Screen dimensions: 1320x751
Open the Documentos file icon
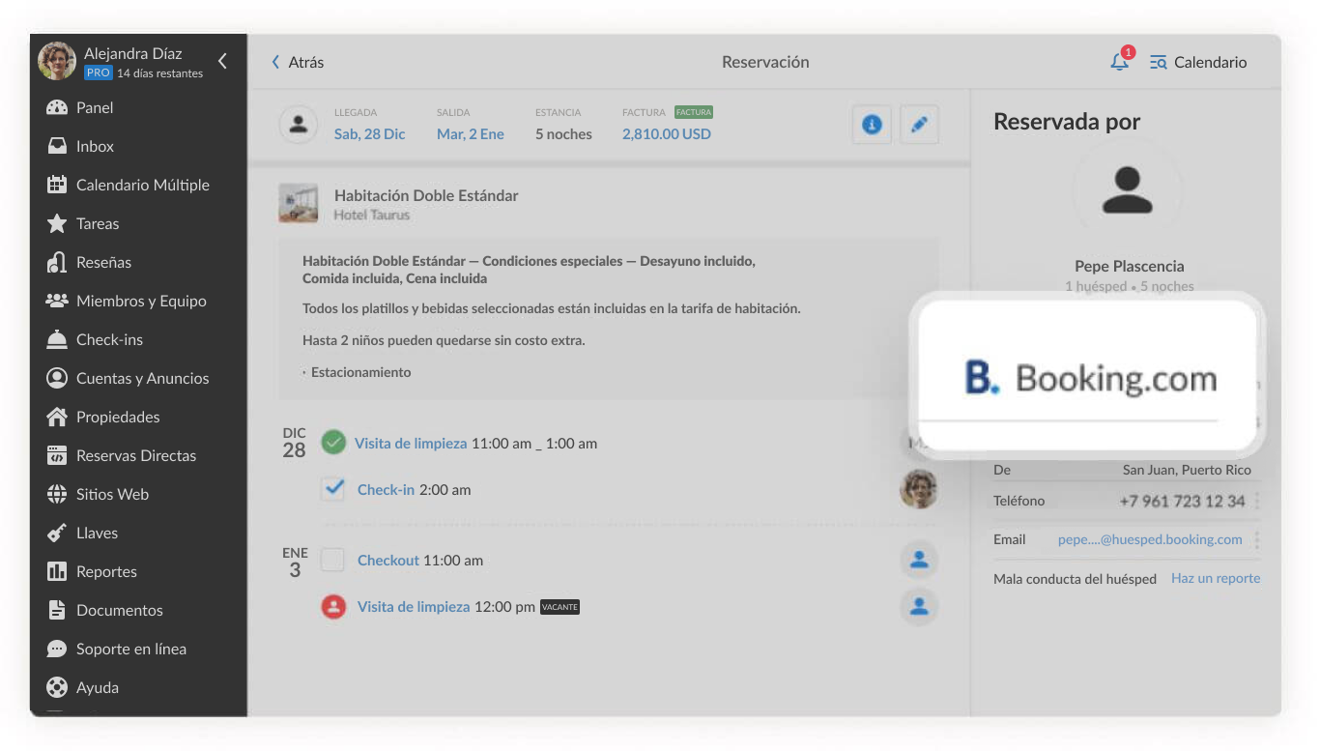pos(57,610)
